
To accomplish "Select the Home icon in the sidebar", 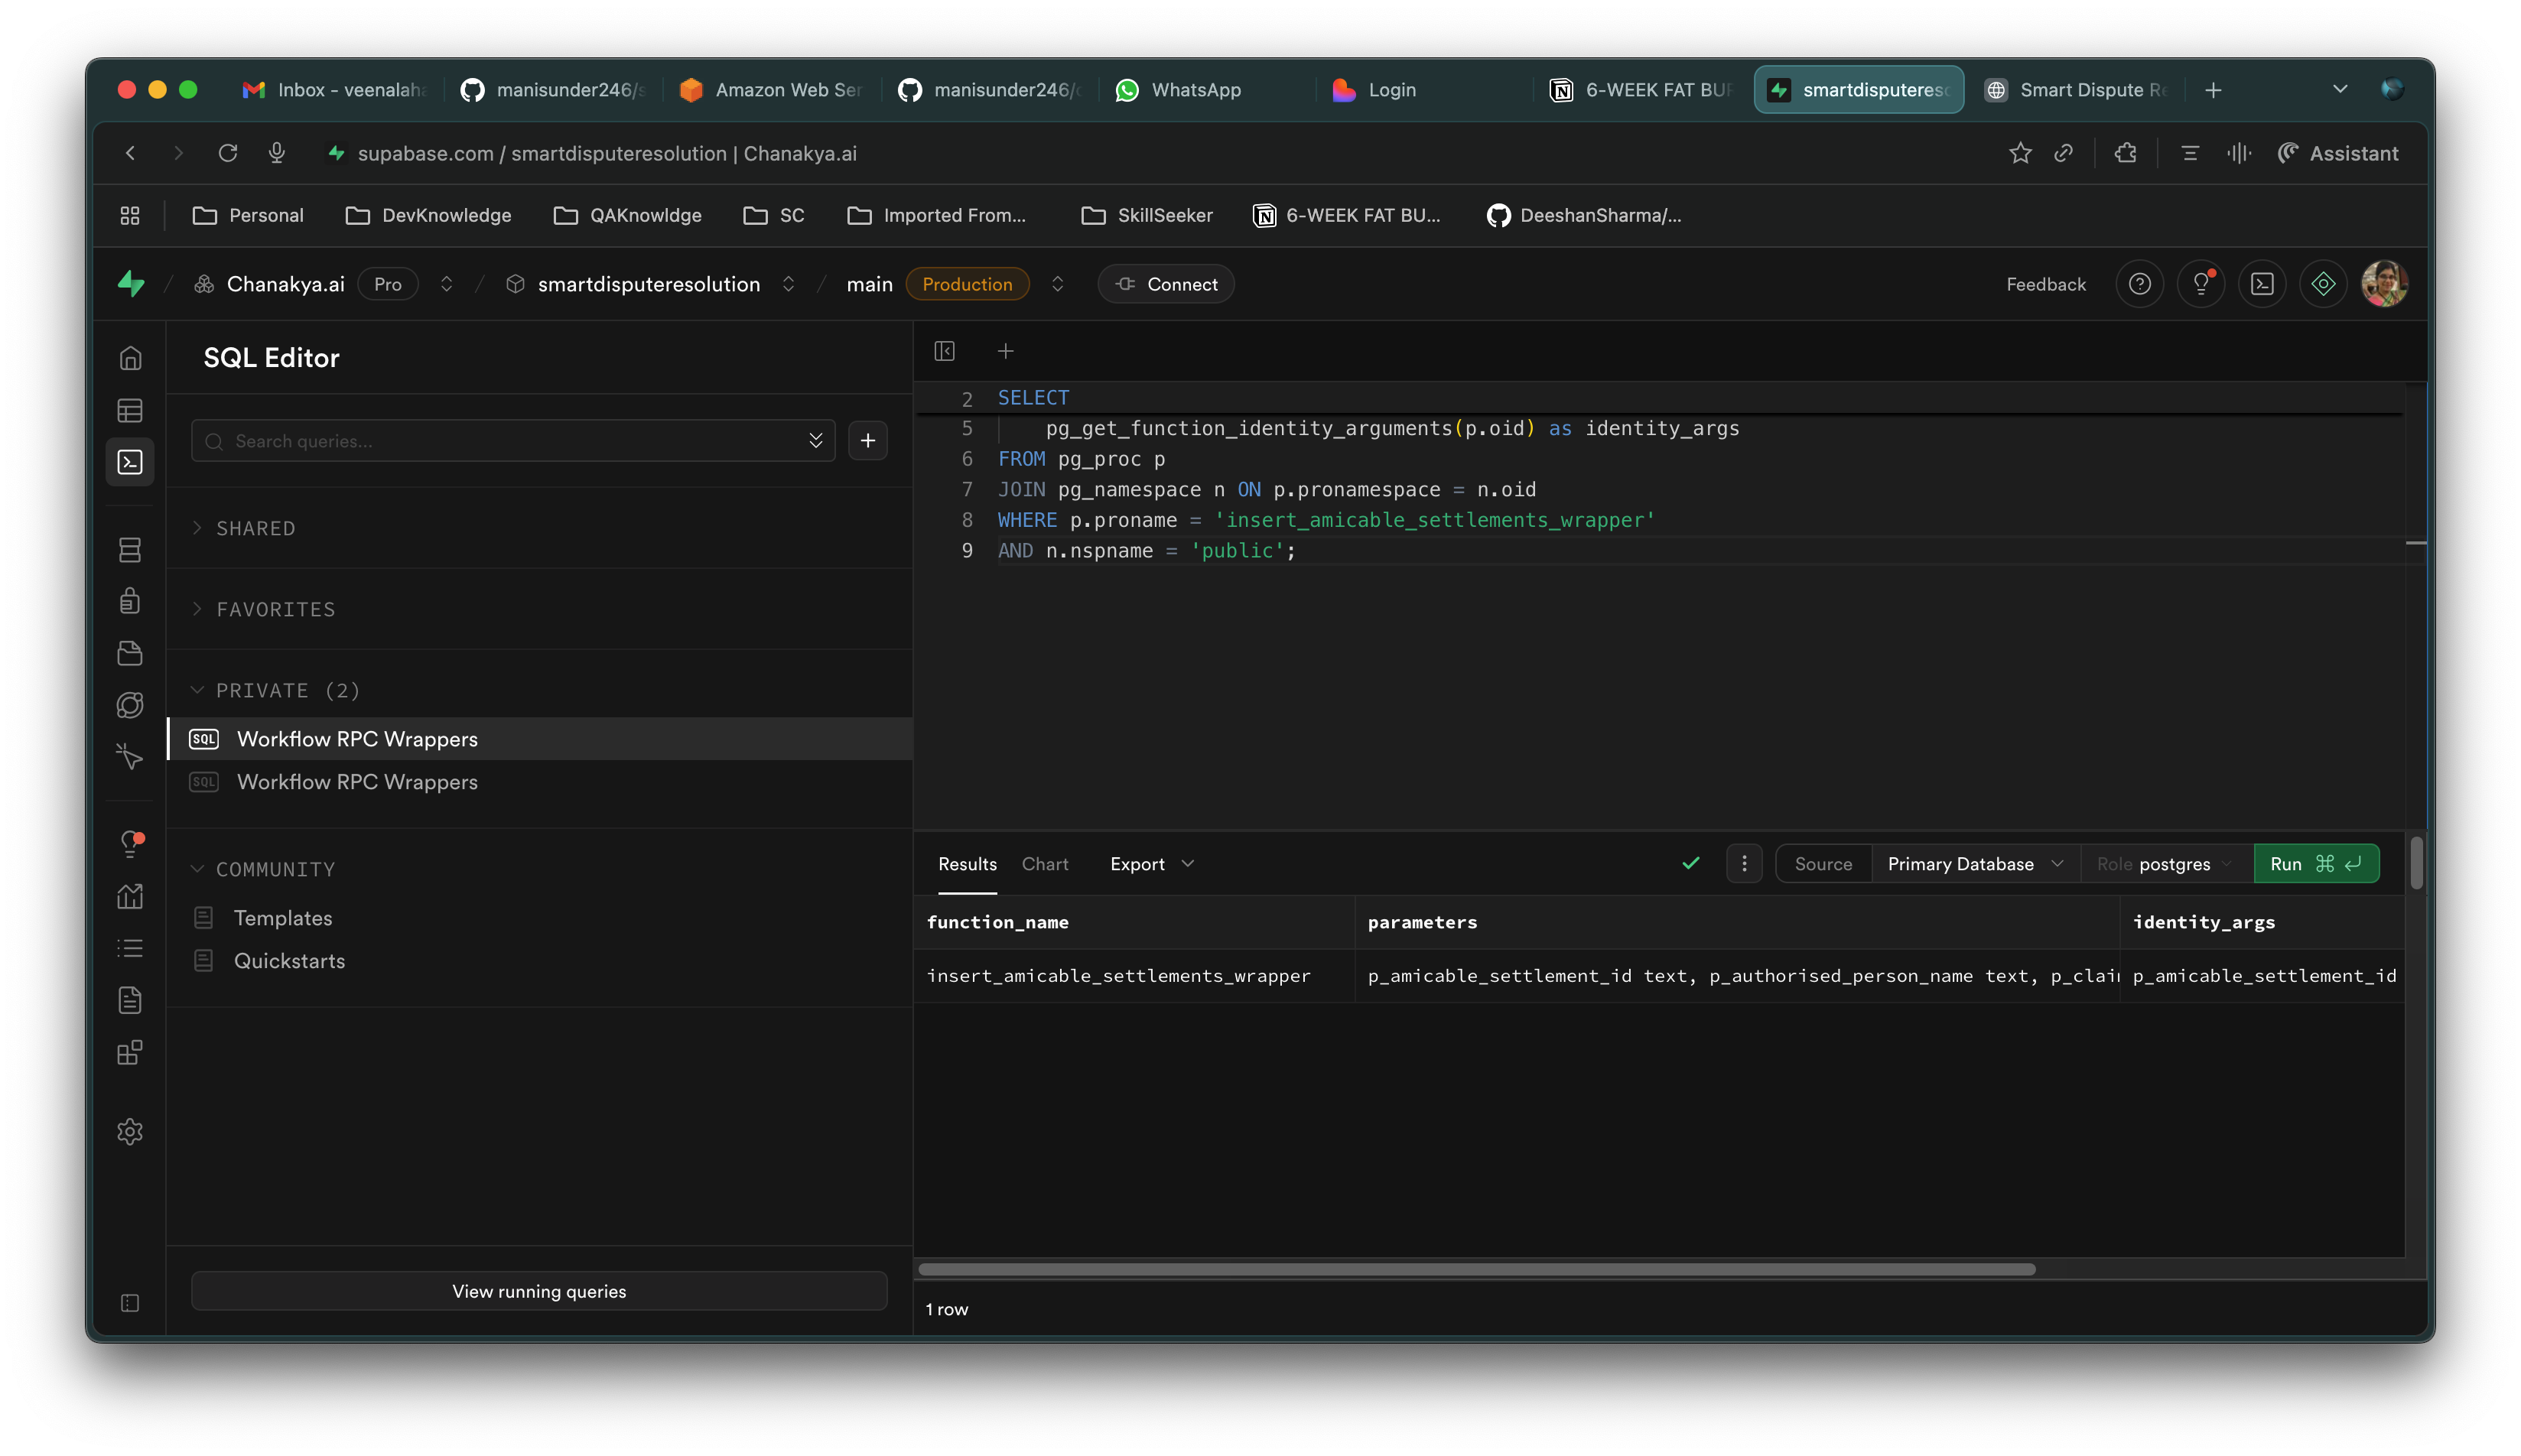I will [x=130, y=358].
